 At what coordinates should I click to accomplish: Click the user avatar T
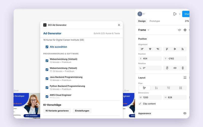pos(140,14)
